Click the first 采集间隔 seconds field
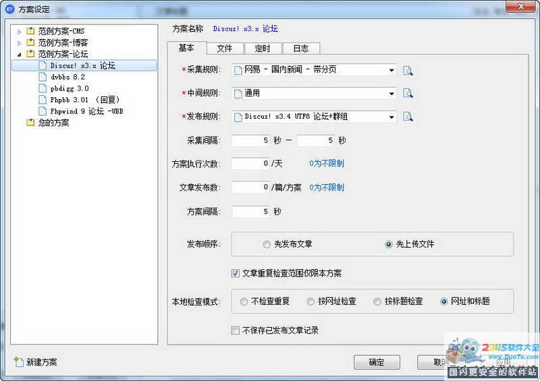This screenshot has width=540, height=381. pyautogui.click(x=250, y=140)
